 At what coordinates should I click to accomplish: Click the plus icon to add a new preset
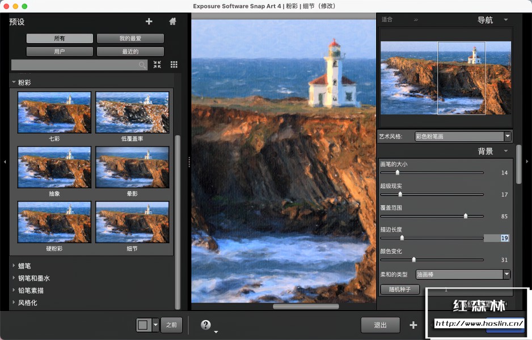pyautogui.click(x=149, y=22)
